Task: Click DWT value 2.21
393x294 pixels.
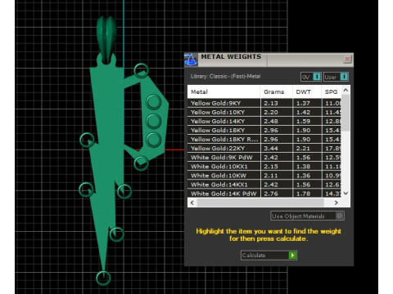Action: coord(303,149)
